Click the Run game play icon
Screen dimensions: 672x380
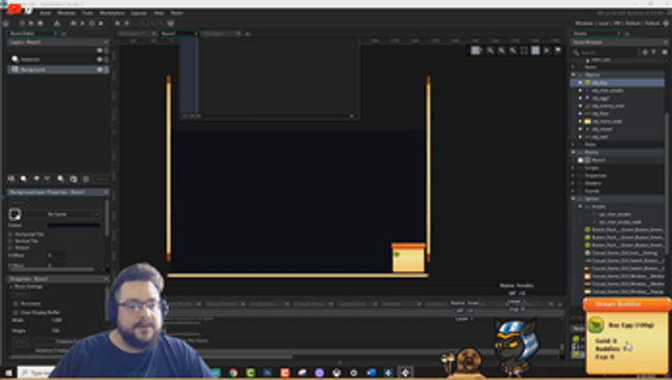pos(82,23)
